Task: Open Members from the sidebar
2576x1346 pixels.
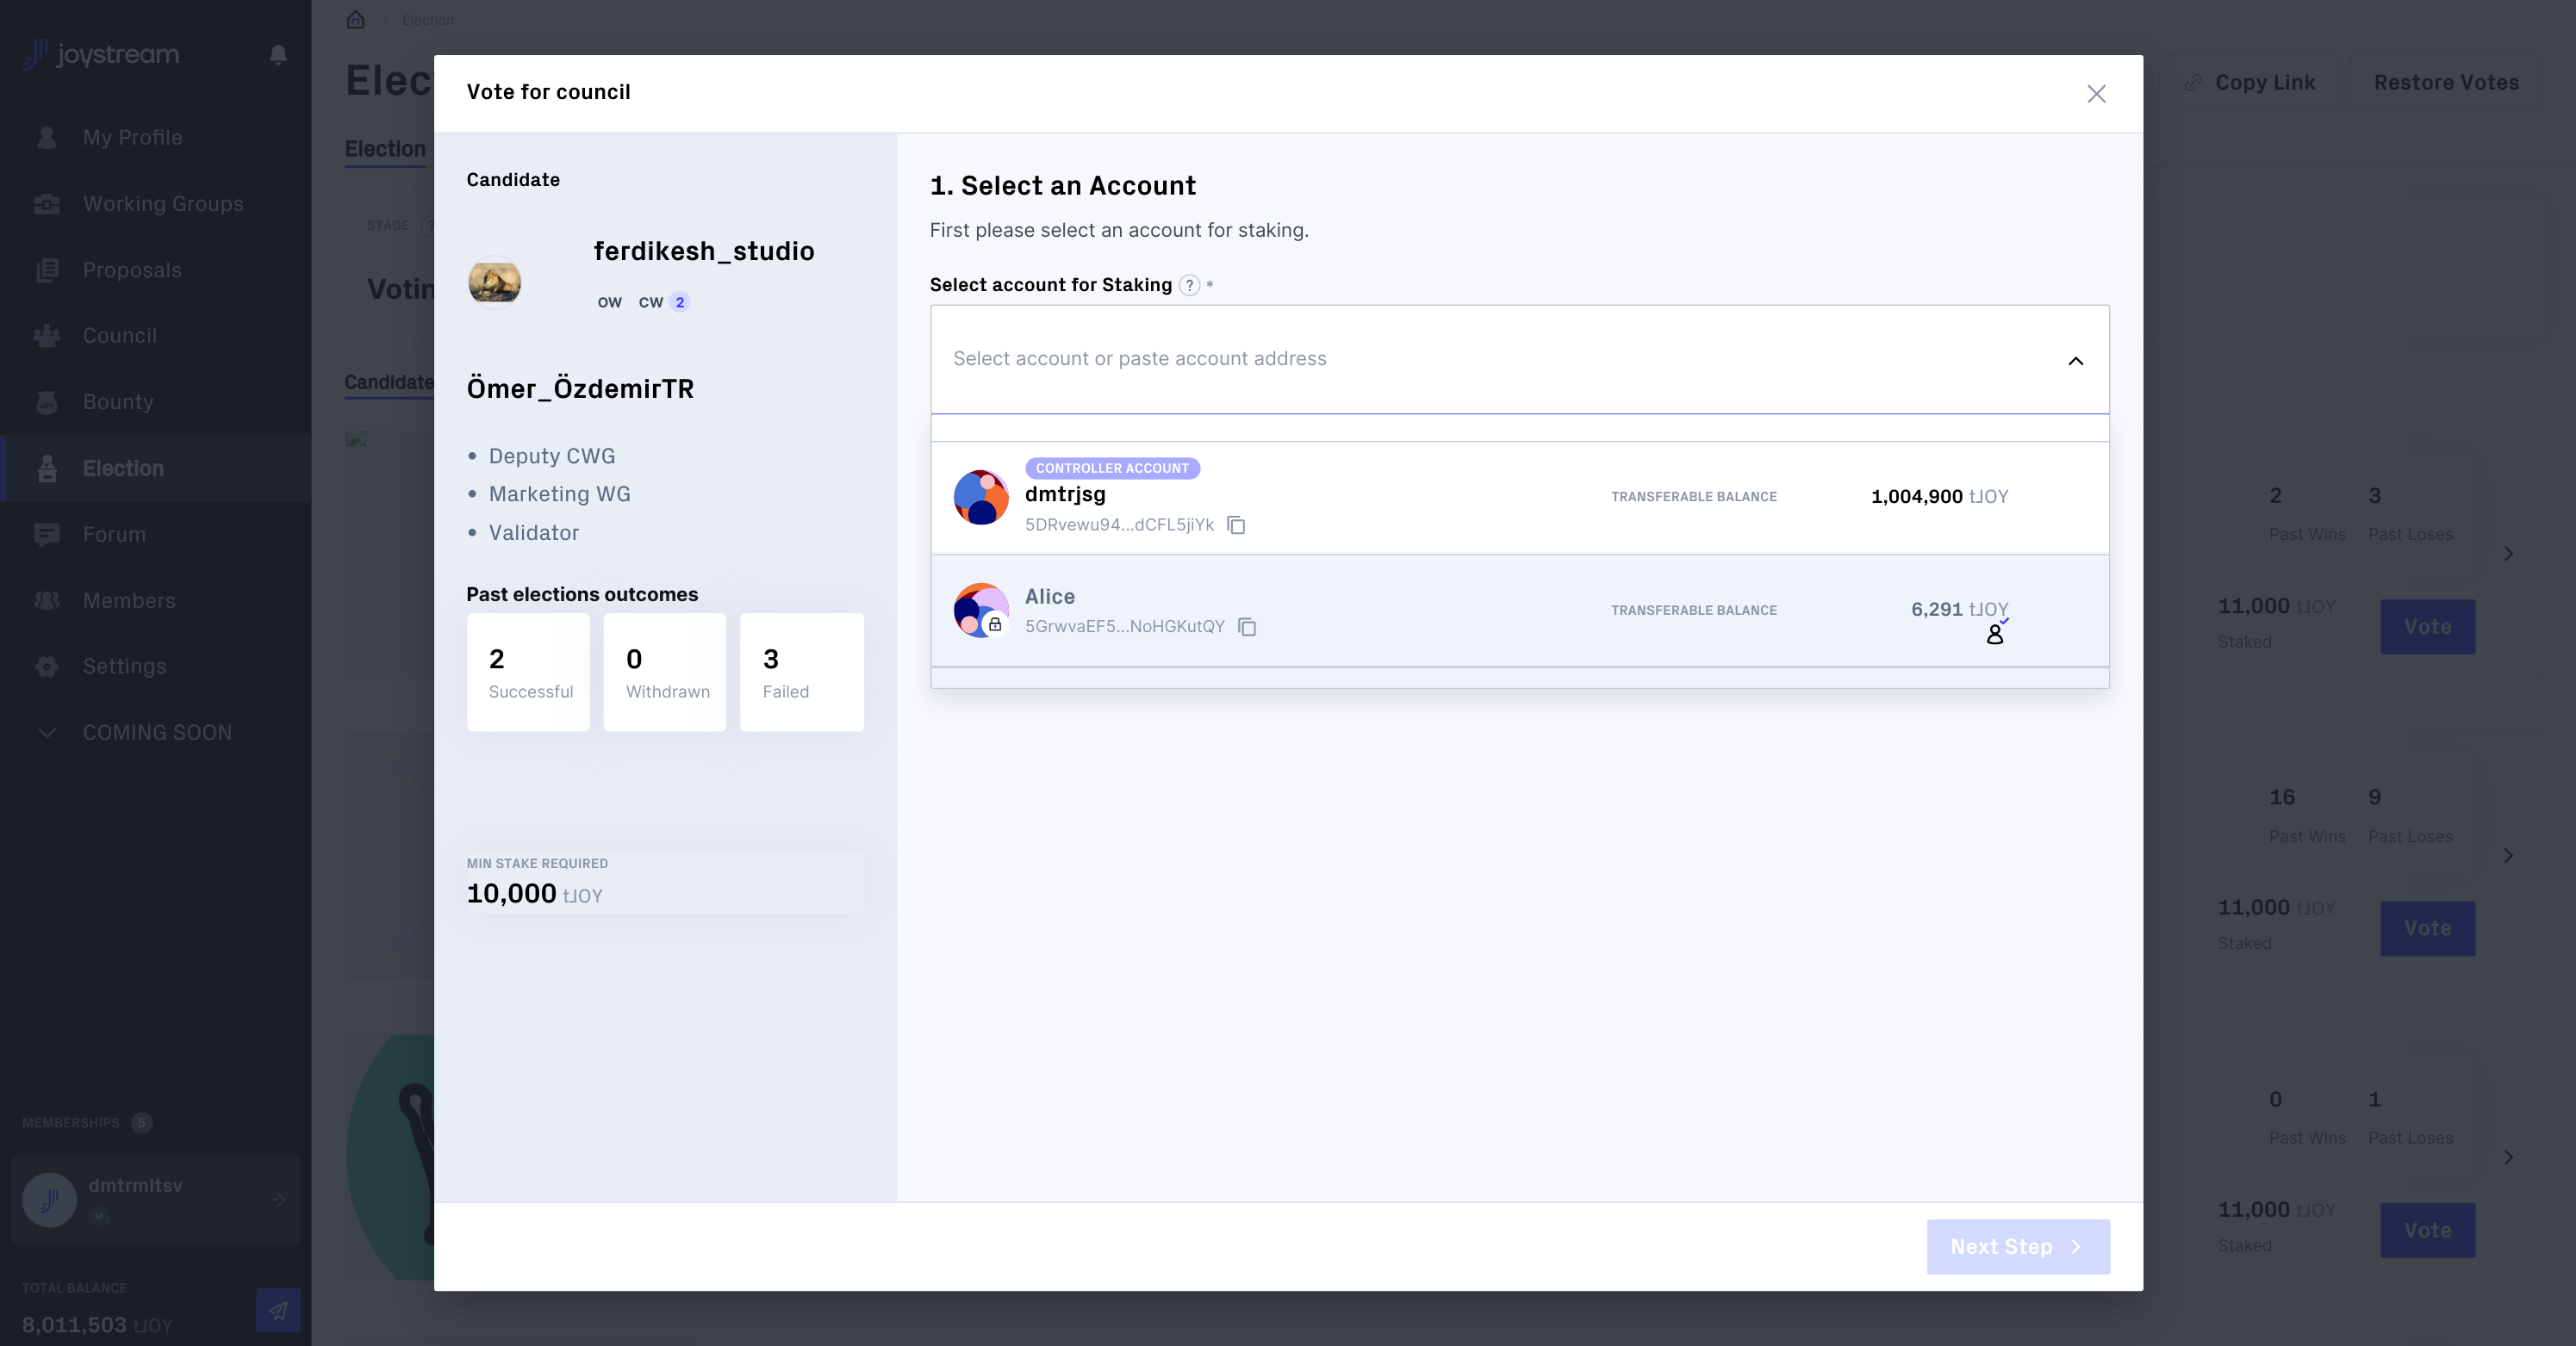Action: coord(129,600)
